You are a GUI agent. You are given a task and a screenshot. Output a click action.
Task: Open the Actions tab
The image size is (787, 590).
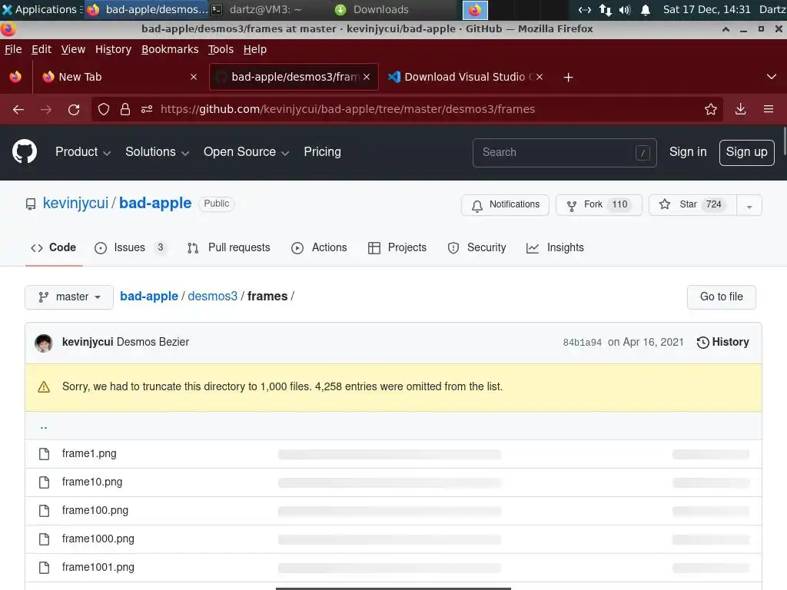click(319, 248)
